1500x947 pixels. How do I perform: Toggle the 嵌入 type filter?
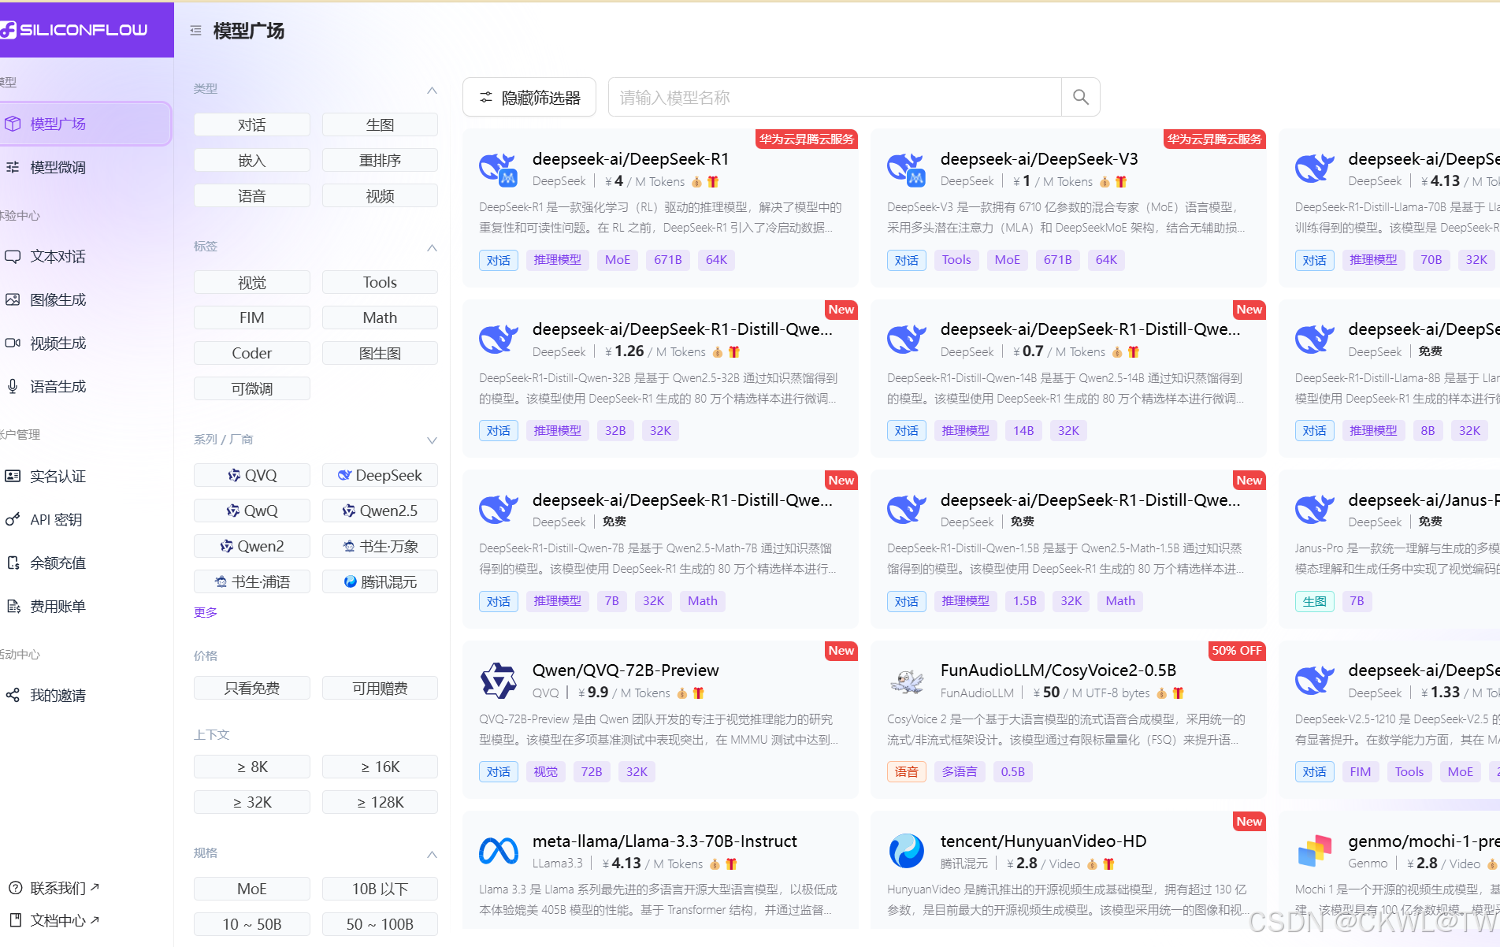point(252,160)
